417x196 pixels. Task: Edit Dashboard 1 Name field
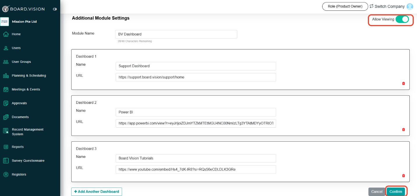[x=196, y=66]
